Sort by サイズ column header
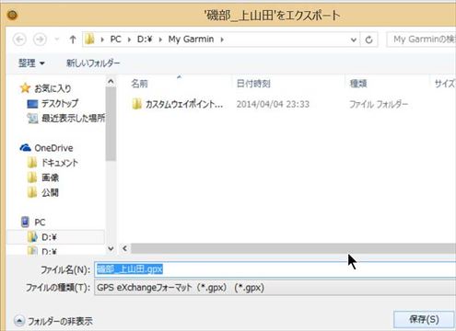 click(445, 84)
